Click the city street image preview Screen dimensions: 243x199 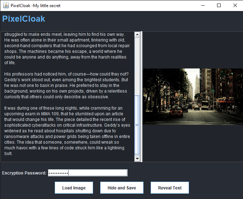click(x=193, y=96)
